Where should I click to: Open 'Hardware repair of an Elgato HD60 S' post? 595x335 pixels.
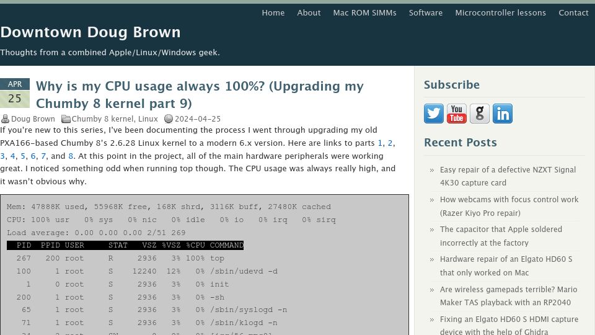coord(506,266)
